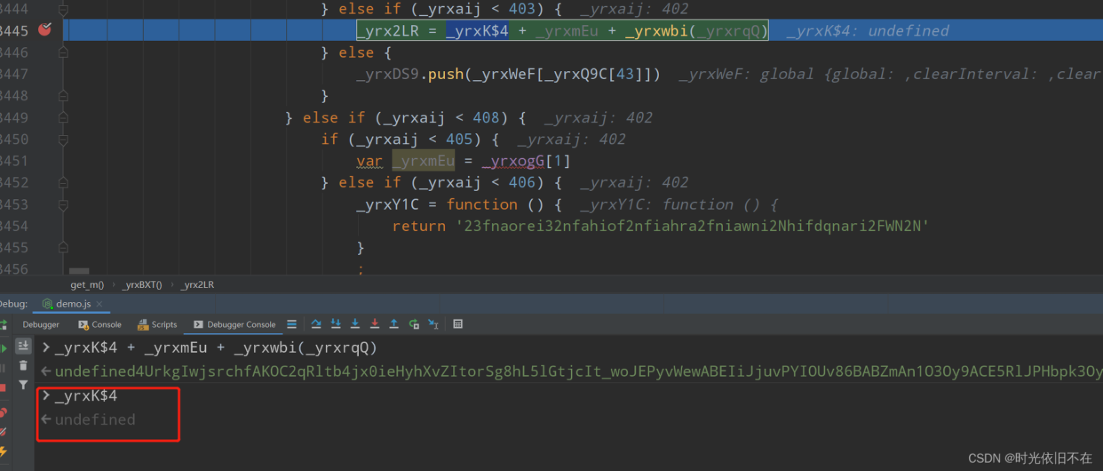
Task: Click the red Force Step Into arrow
Action: pos(374,324)
